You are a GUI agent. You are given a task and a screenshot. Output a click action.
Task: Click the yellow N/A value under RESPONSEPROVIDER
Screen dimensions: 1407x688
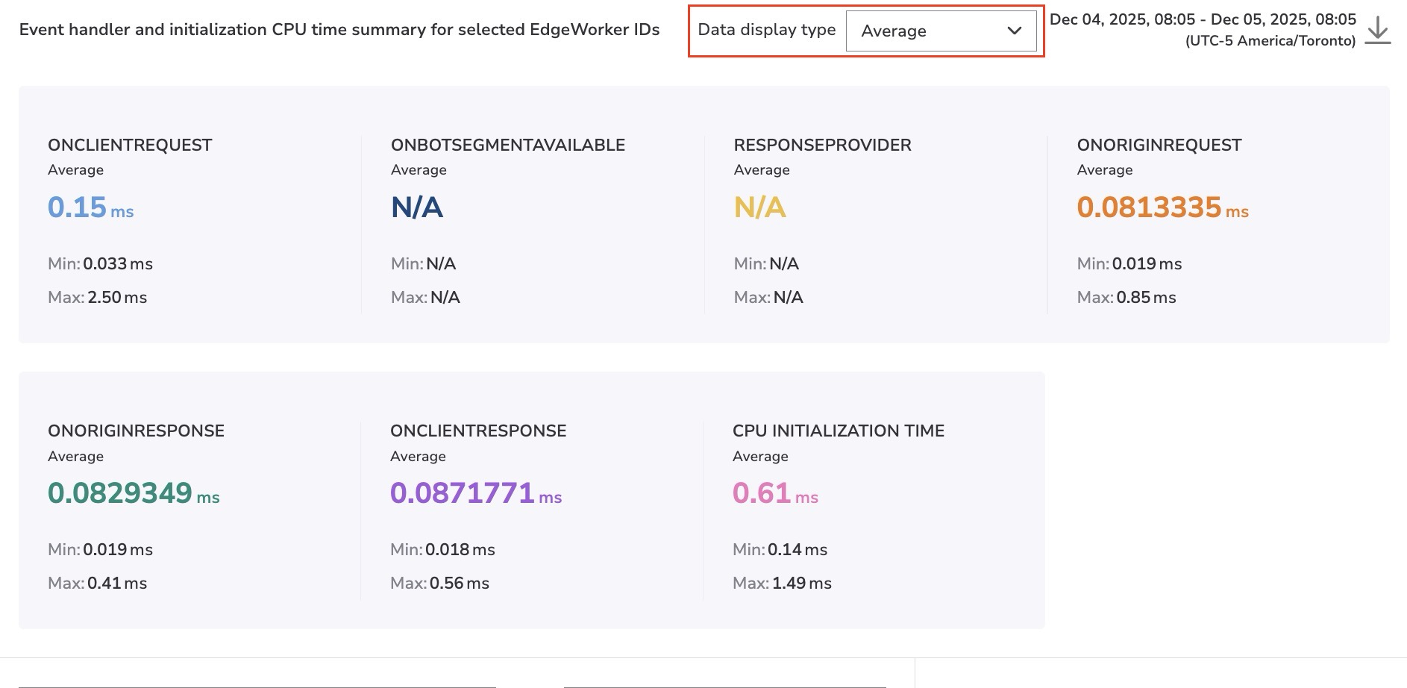pos(759,207)
